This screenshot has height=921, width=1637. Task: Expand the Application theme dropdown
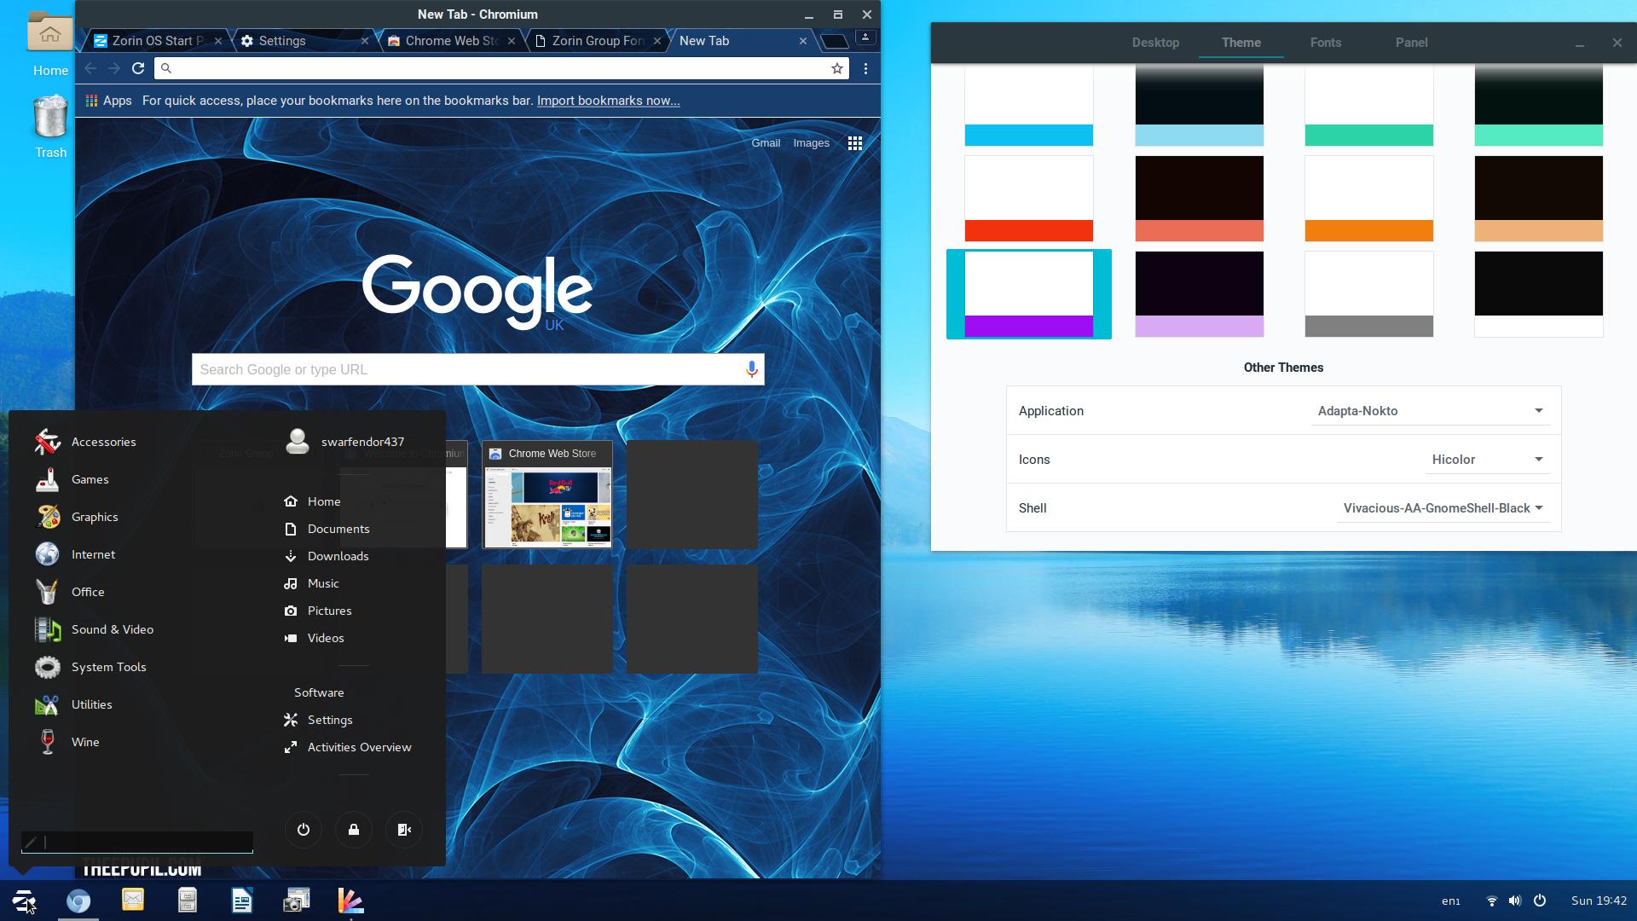(1431, 411)
